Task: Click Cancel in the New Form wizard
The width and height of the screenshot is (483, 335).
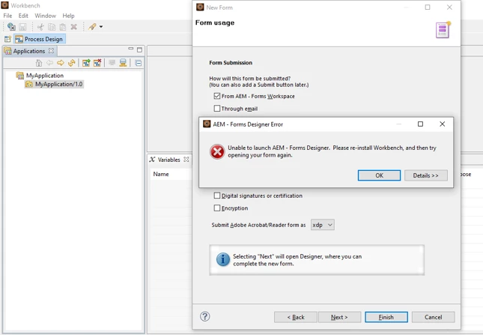Action: tap(433, 317)
